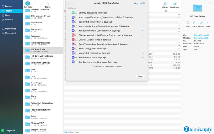This screenshot has height=134, width=214.
Task: Open More options in the details panel
Action: tap(208, 23)
